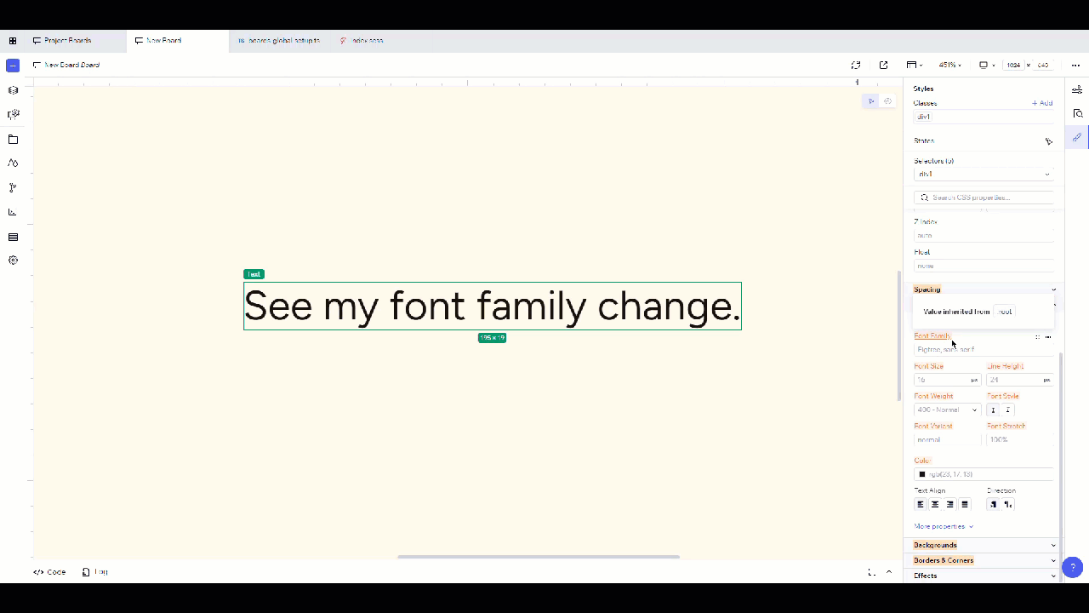The height and width of the screenshot is (613, 1089).
Task: Open the Selectors div1 dropdown
Action: tap(984, 174)
